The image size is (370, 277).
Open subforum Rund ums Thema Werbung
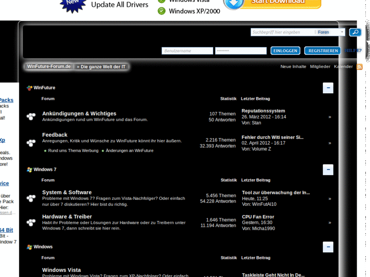click(73, 151)
